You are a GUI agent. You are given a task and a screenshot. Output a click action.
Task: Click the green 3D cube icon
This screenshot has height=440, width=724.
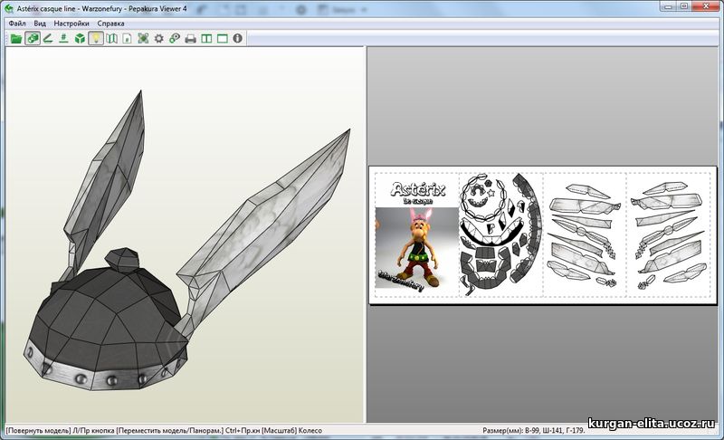coord(80,39)
